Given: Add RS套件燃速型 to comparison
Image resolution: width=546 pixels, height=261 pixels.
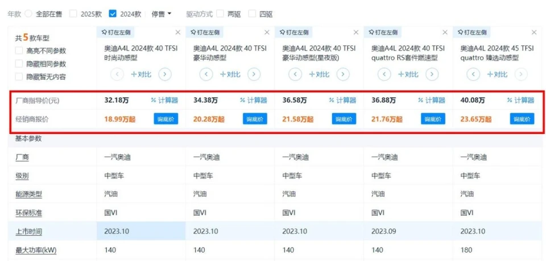Looking at the screenshot, I should click(x=408, y=74).
